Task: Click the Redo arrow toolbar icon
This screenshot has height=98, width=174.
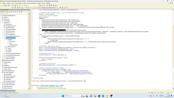Action: (x=22, y=5)
